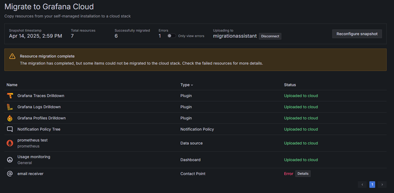The width and height of the screenshot is (394, 193).
Task: Click the Usage monitoring dashboard icon
Action: tap(10, 159)
